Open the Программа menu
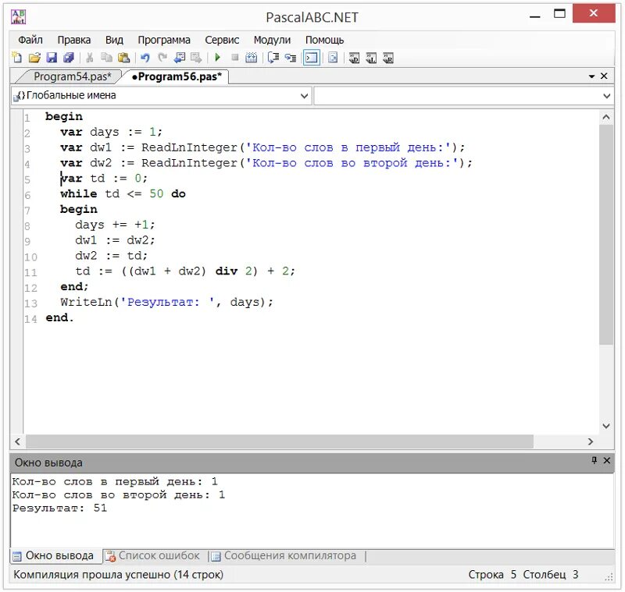The height and width of the screenshot is (592, 625). [x=164, y=40]
